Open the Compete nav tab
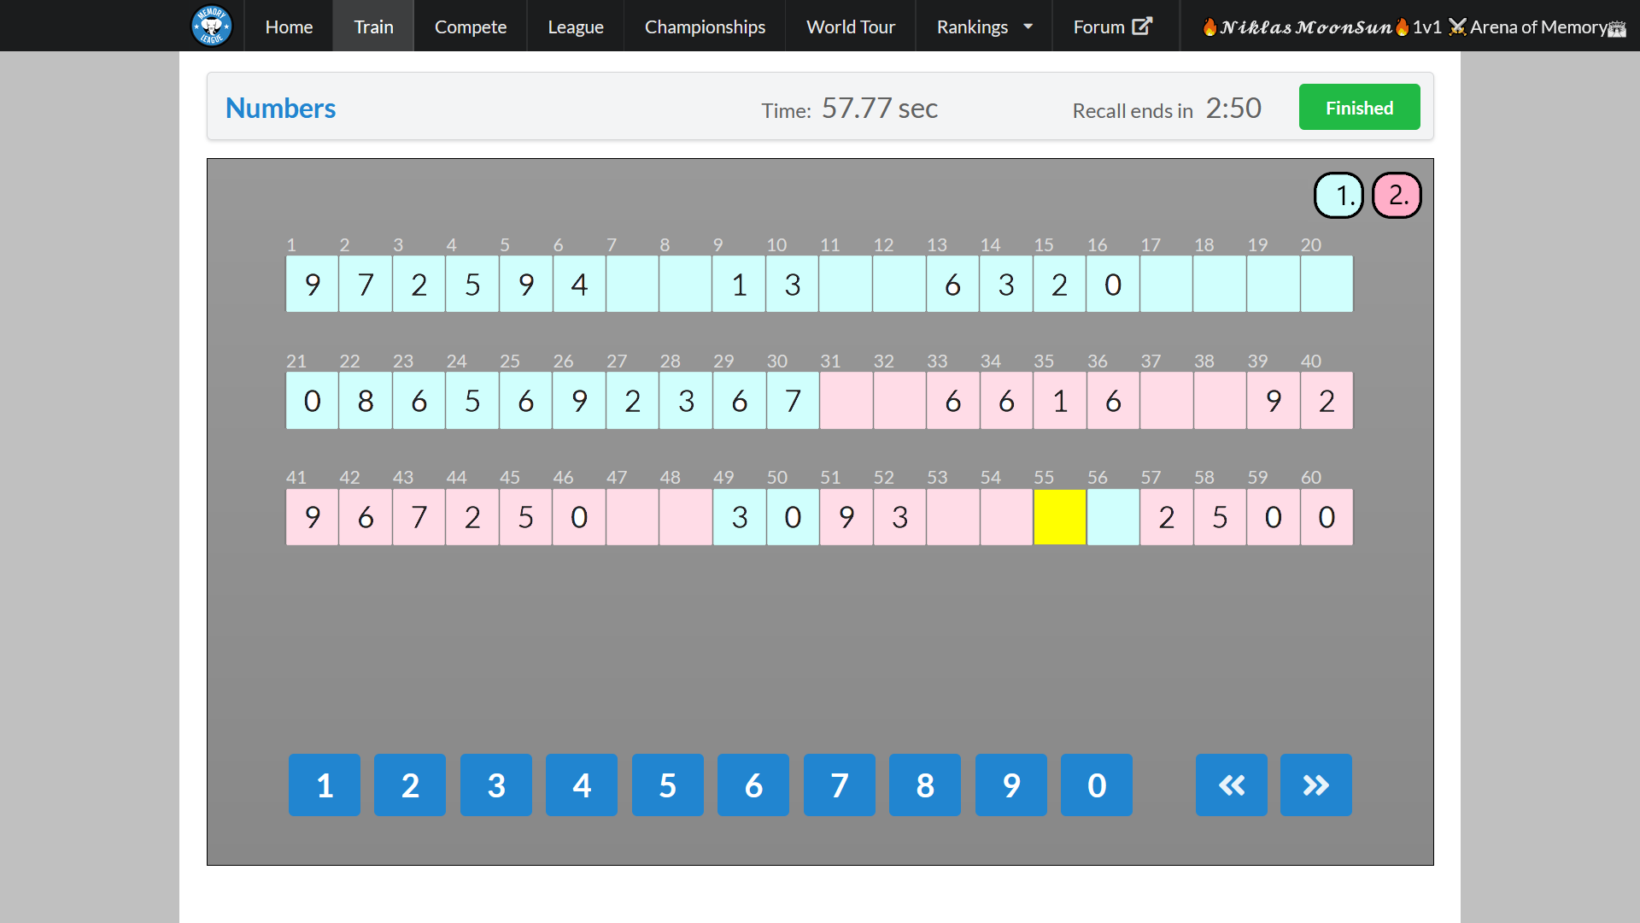 click(470, 26)
